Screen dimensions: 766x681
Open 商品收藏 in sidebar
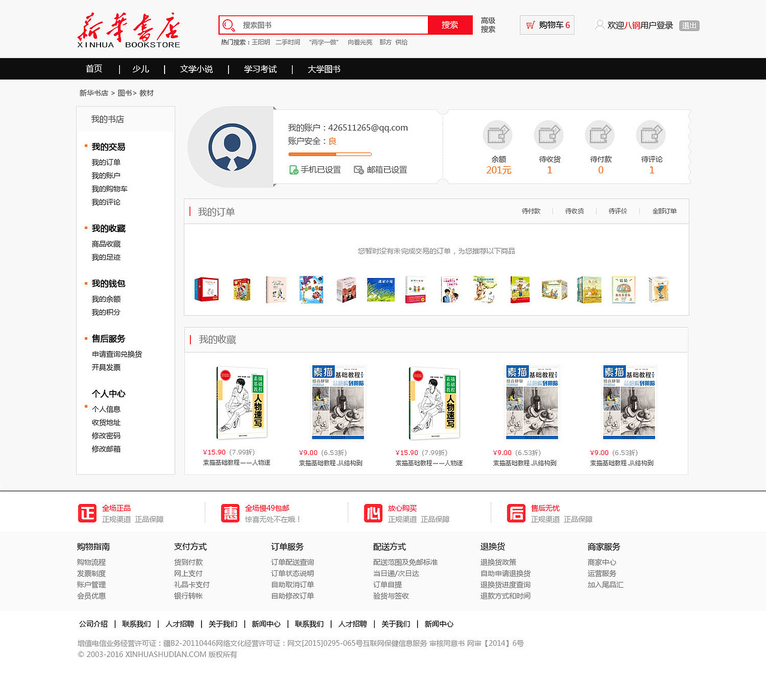(x=106, y=244)
